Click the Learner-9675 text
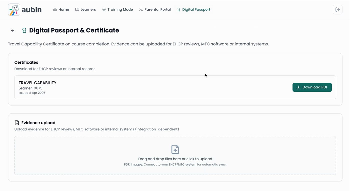This screenshot has width=350, height=191. 30,88
